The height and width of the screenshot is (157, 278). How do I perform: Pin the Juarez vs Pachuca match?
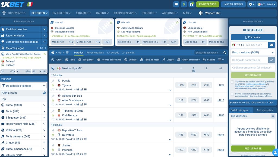point(53,146)
